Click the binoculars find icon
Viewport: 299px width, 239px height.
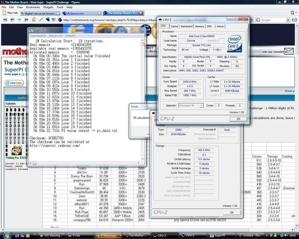pos(295,20)
